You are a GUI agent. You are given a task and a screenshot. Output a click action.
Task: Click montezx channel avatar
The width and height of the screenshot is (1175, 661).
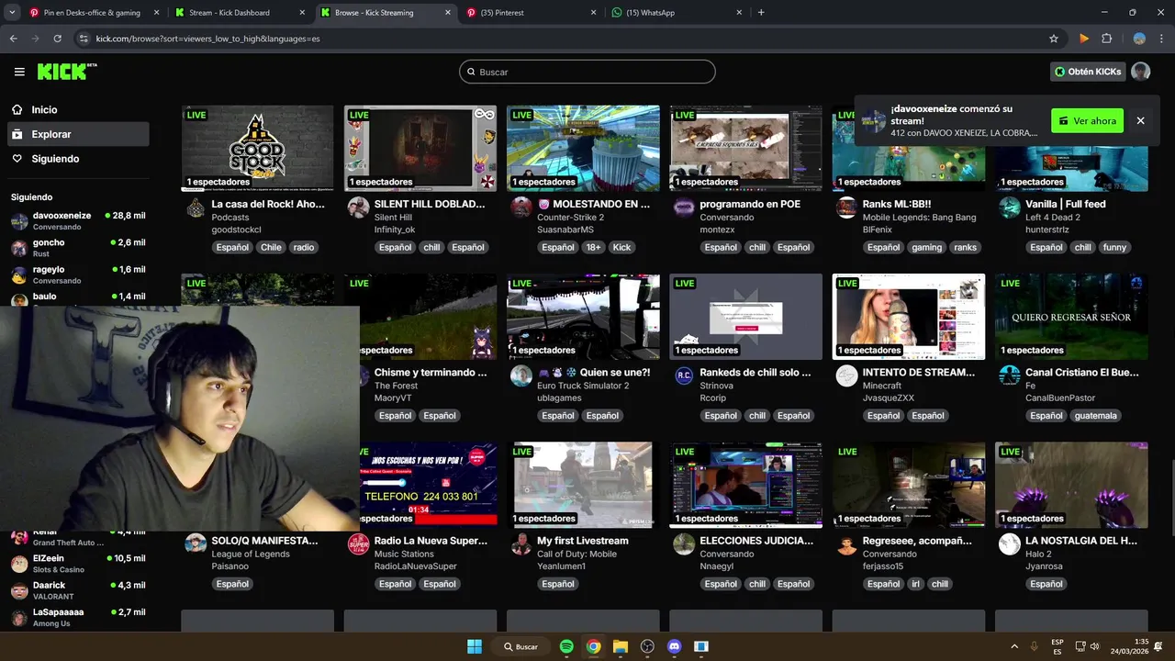coord(684,207)
